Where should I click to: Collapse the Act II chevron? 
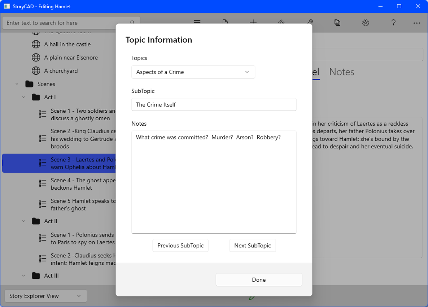pyautogui.click(x=23, y=221)
